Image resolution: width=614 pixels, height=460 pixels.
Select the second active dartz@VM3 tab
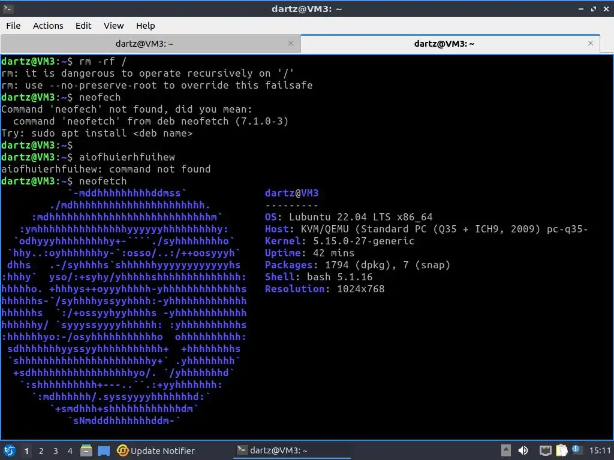(x=450, y=43)
